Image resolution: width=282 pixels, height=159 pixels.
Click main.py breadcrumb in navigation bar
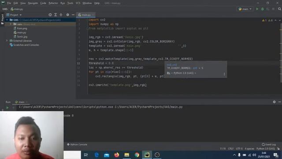coord(17,9)
